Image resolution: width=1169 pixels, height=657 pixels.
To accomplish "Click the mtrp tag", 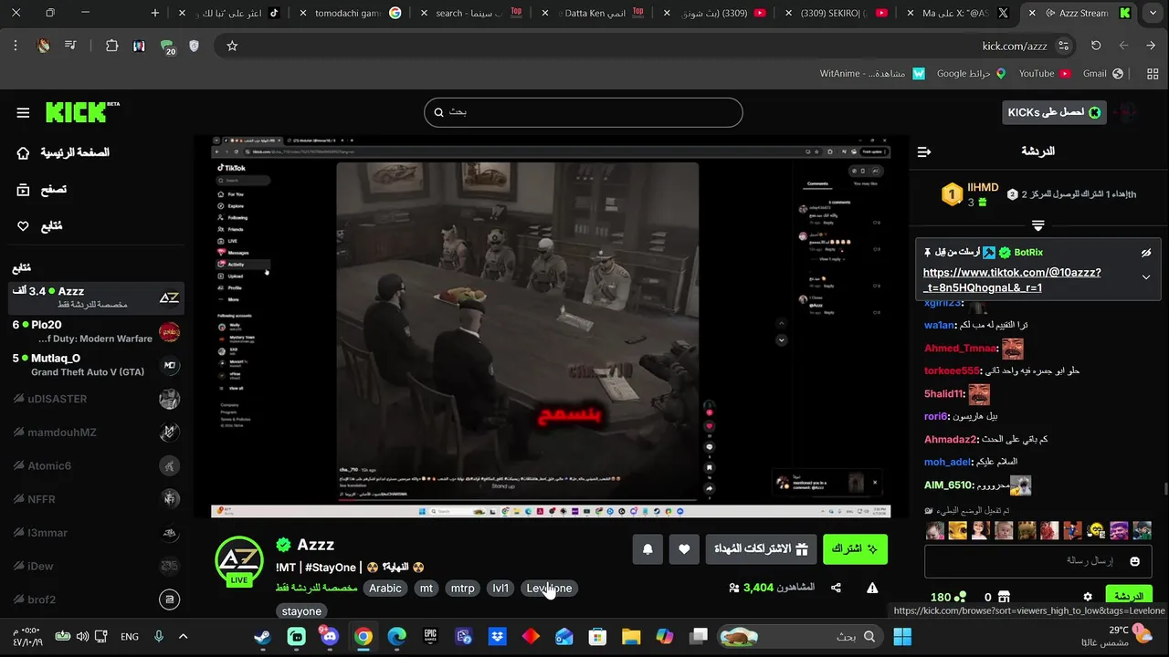I will click(463, 589).
